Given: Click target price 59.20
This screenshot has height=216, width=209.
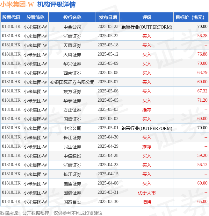Looking at the screenshot, I should [x=202, y=155].
